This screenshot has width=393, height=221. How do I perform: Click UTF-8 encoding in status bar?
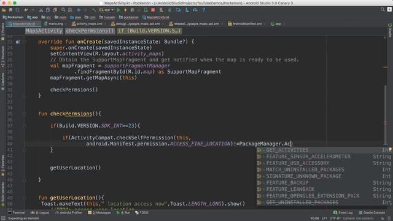[335, 219]
